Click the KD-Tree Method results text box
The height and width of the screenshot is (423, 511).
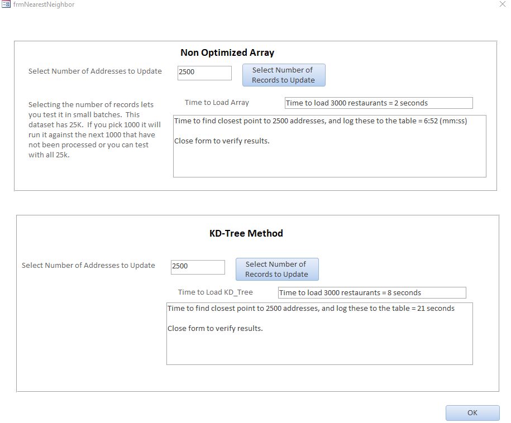(x=319, y=334)
